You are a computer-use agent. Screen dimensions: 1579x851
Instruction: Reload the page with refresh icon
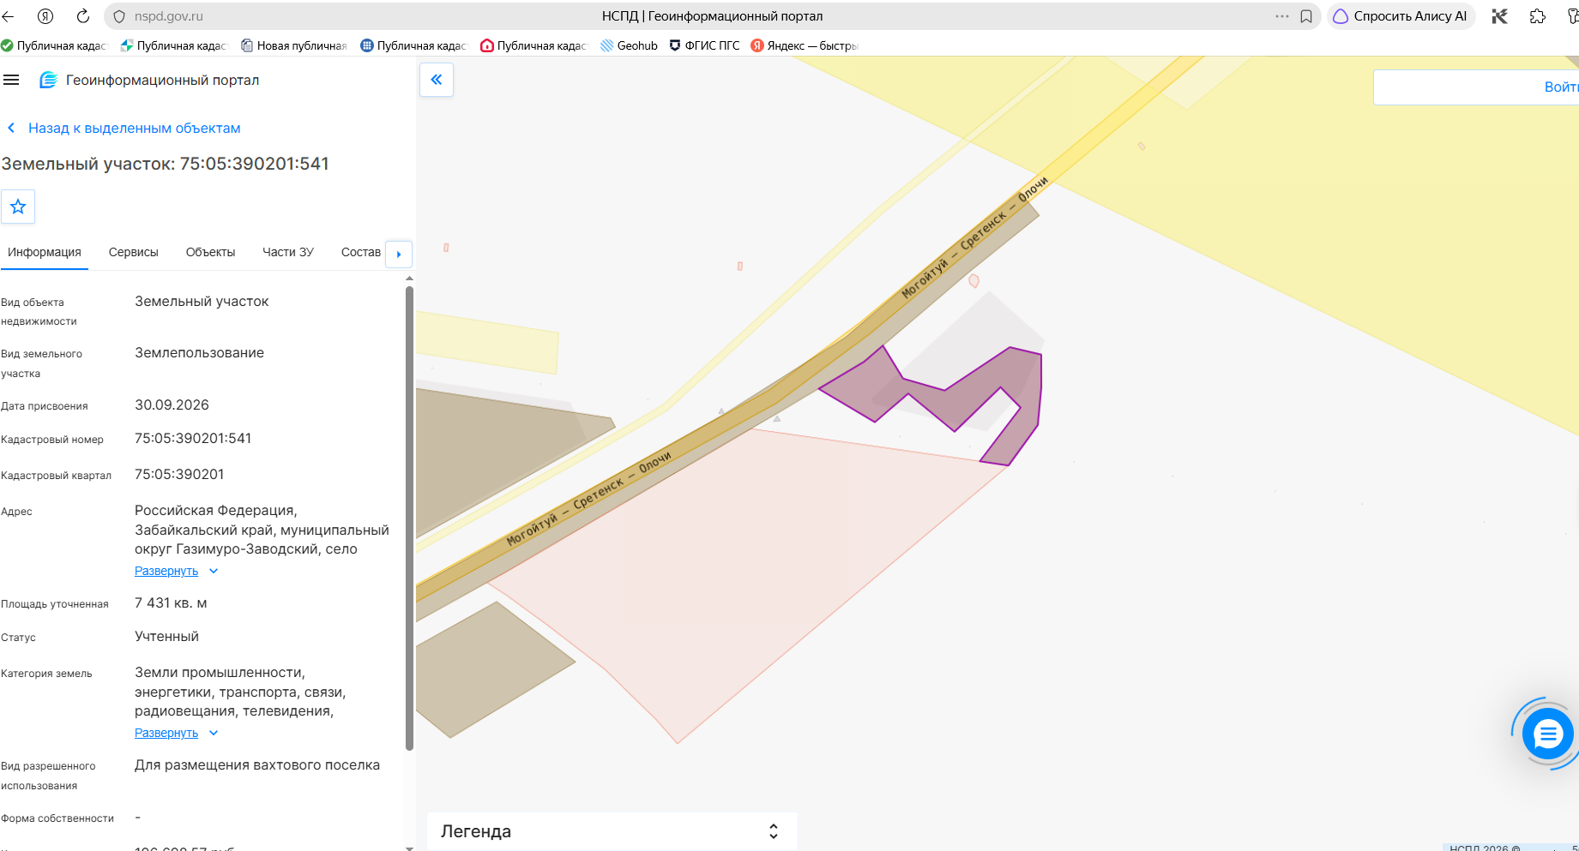83,16
